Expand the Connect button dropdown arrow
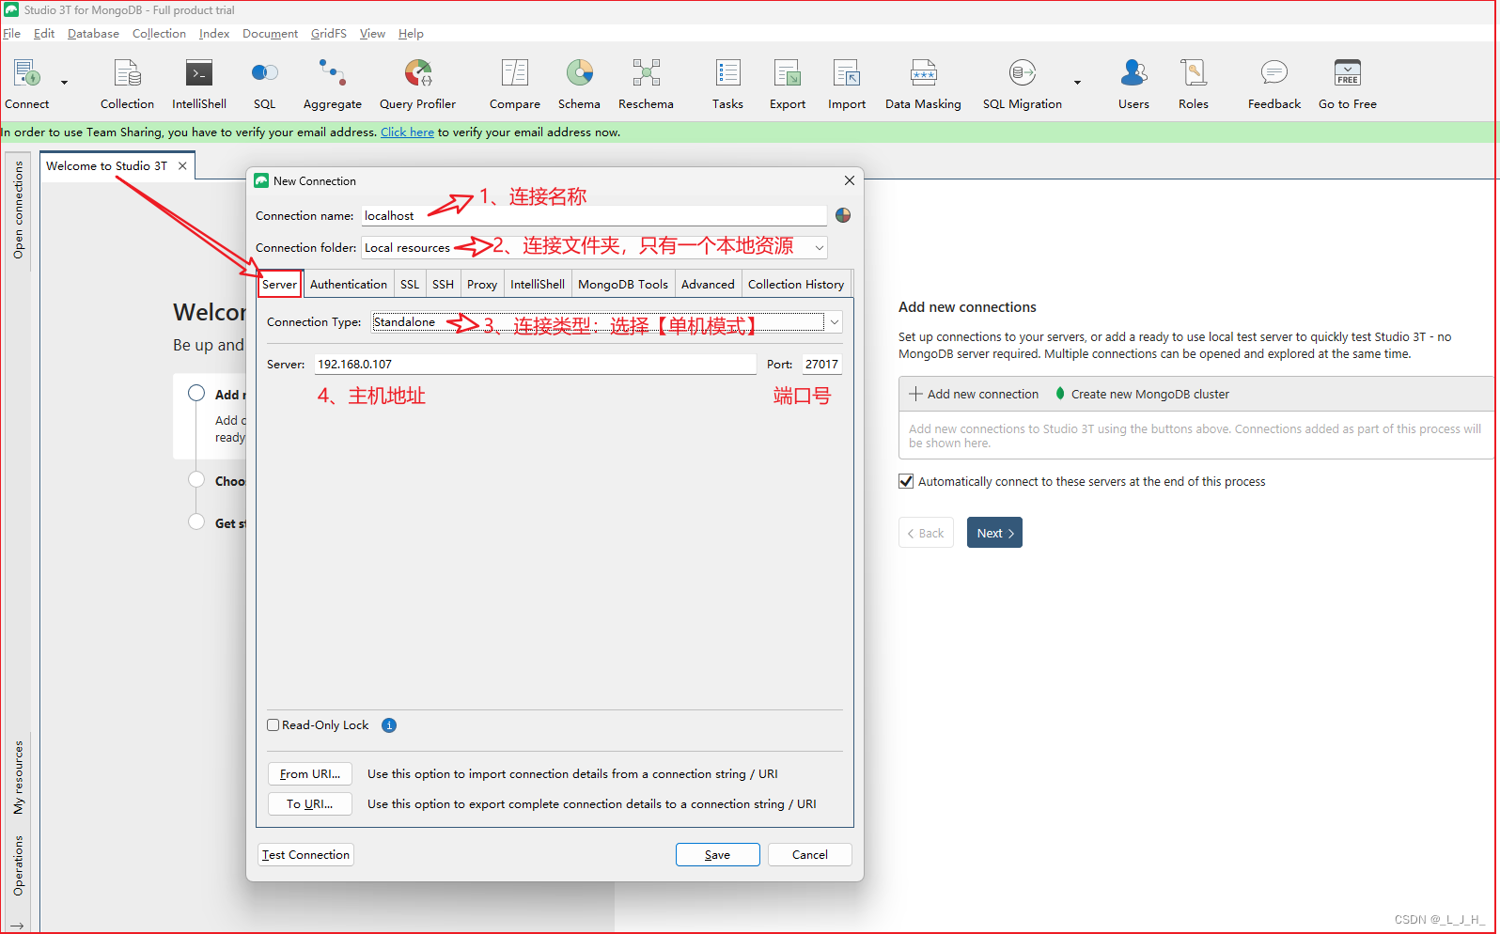 point(64,83)
